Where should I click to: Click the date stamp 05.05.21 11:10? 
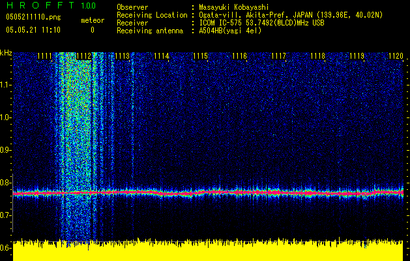coord(33,30)
